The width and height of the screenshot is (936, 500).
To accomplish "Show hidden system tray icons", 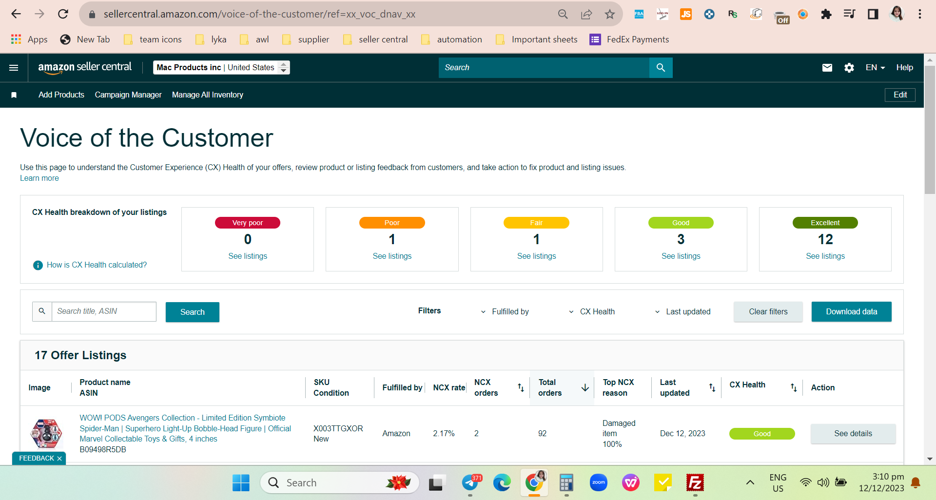I will pyautogui.click(x=750, y=483).
